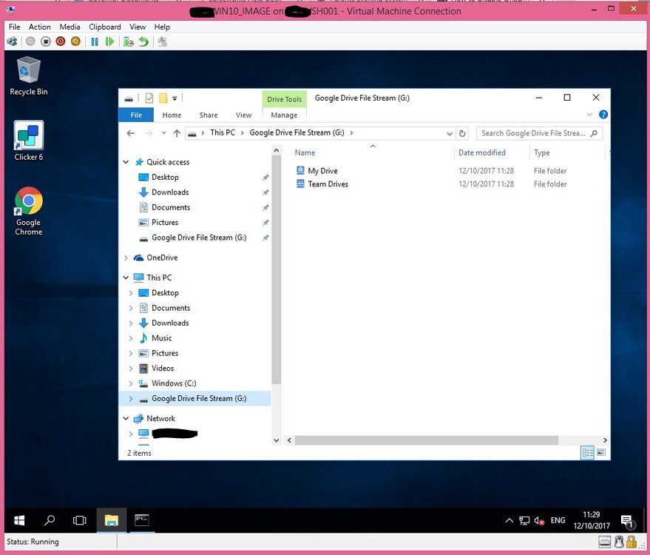Click the horizontal scrollbar in file list
The height and width of the screenshot is (555, 650).
(x=426, y=440)
